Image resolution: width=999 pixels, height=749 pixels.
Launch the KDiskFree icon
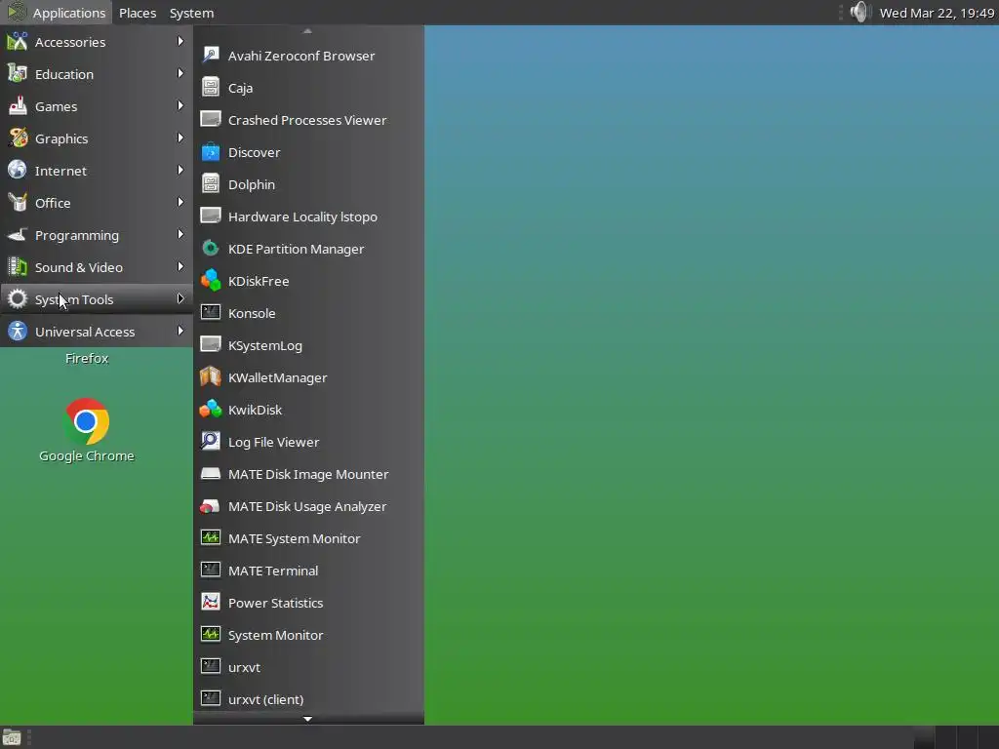pyautogui.click(x=211, y=280)
